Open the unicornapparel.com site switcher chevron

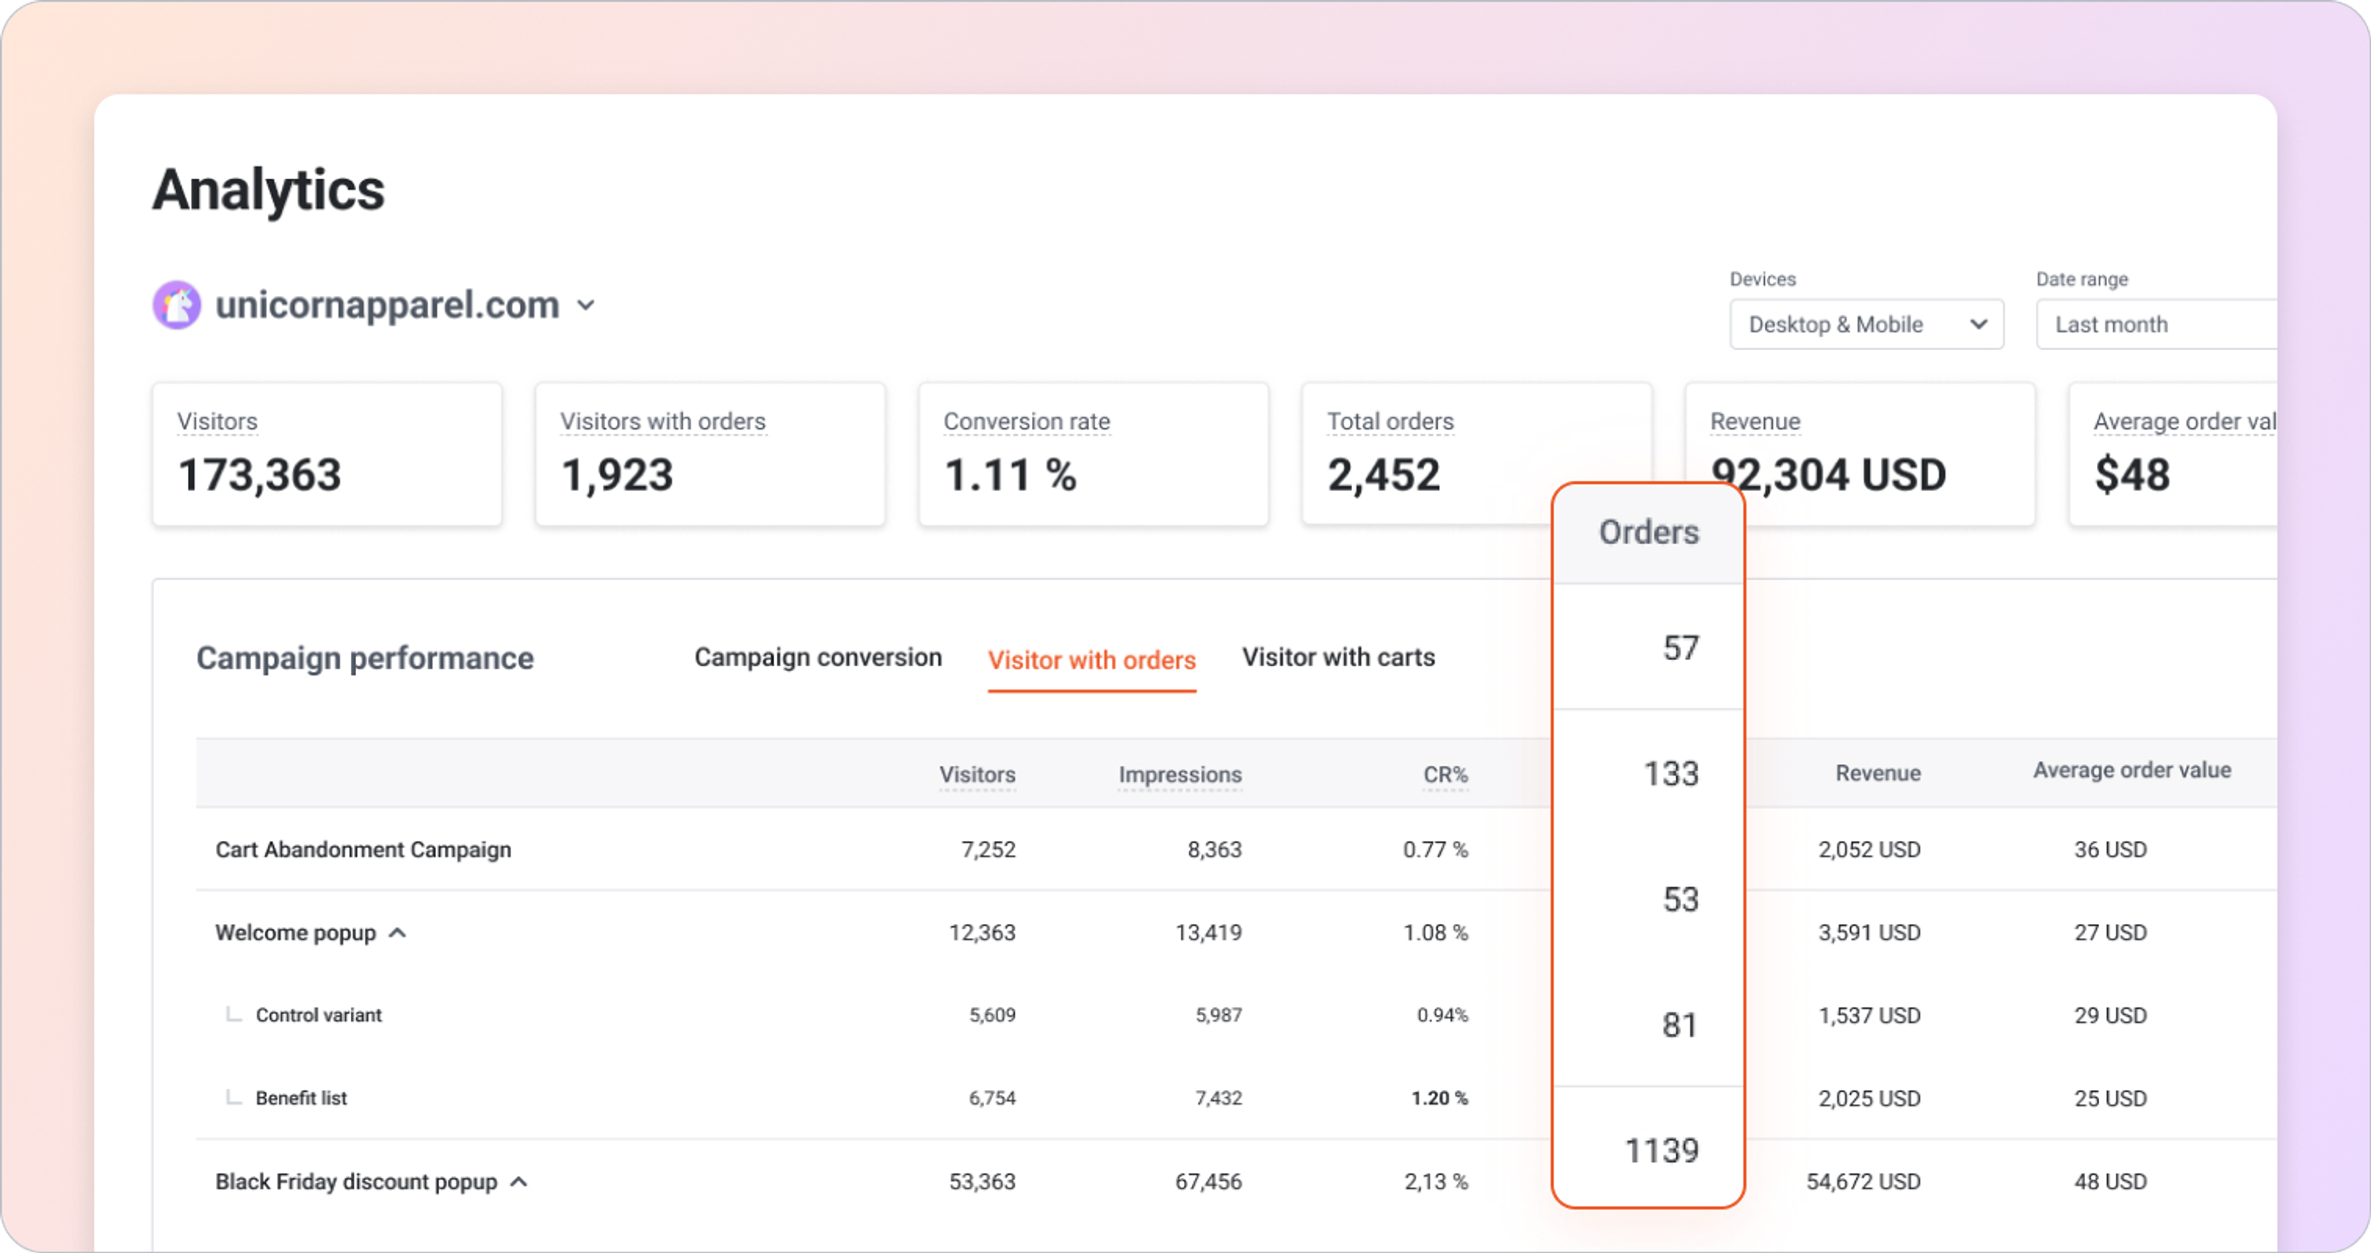tap(587, 304)
